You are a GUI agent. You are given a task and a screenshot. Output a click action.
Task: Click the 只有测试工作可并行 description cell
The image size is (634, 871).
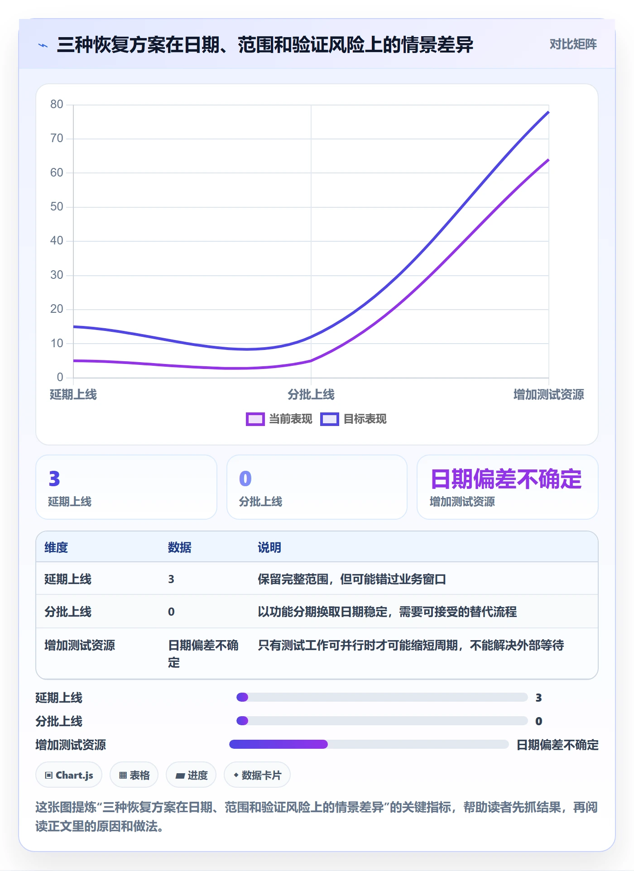coord(411,646)
